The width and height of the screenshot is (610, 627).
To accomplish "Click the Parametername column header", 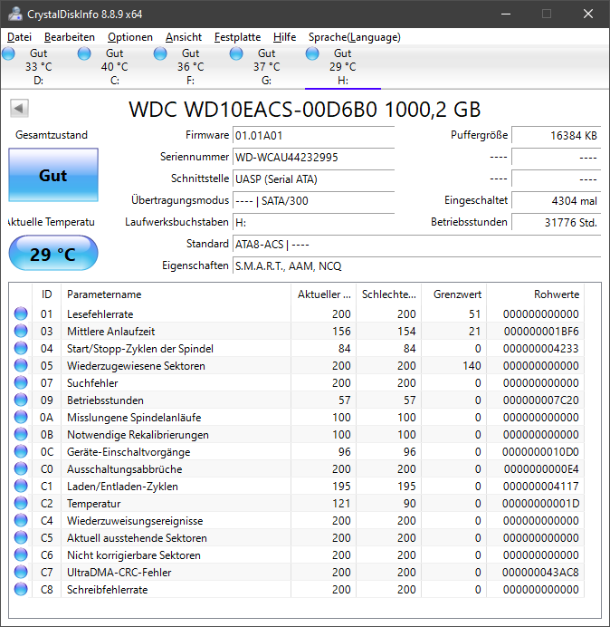I will [176, 294].
